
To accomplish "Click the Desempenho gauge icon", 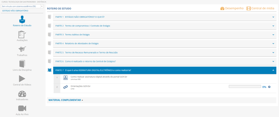I will point(222,9).
